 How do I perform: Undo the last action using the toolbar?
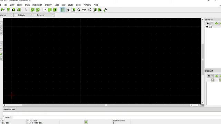point(32,10)
